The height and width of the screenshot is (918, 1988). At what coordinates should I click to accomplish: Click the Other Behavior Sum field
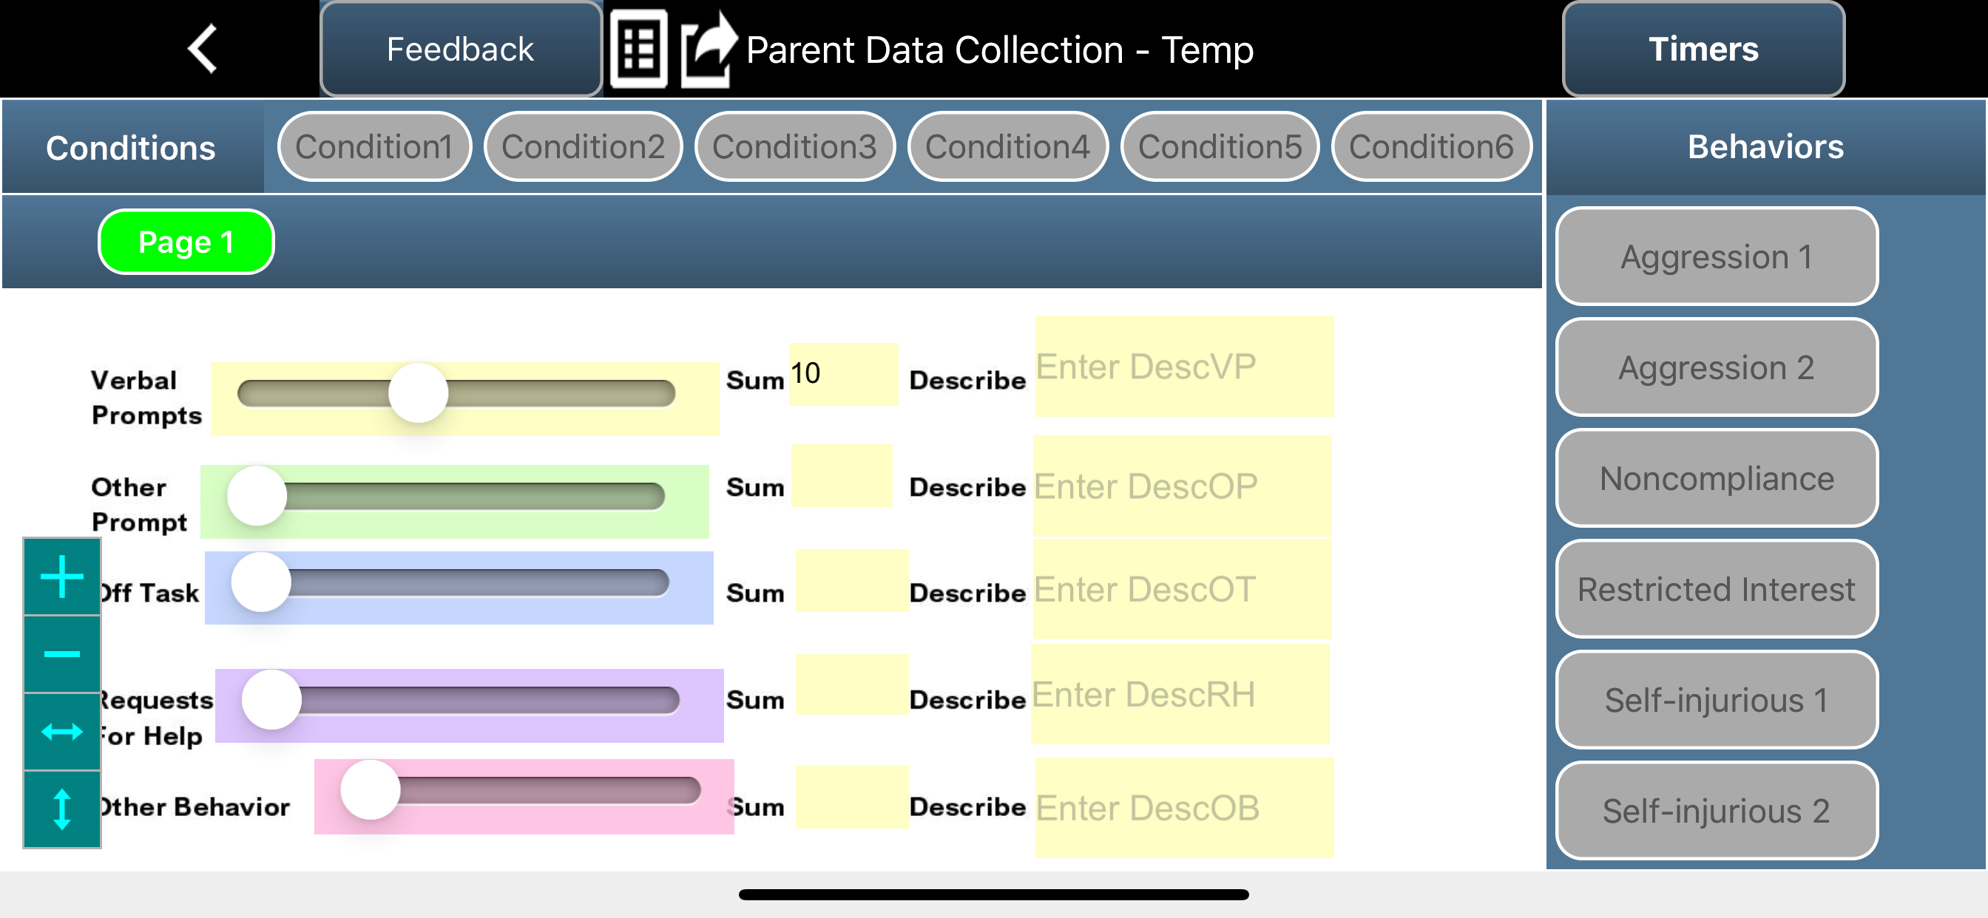(852, 797)
